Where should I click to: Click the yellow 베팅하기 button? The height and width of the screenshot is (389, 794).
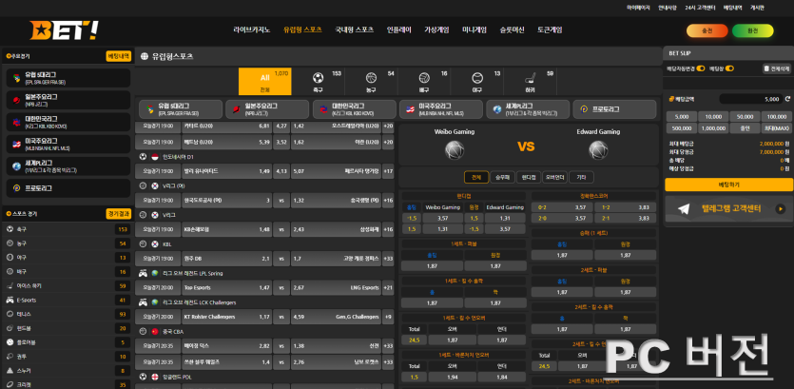click(728, 185)
